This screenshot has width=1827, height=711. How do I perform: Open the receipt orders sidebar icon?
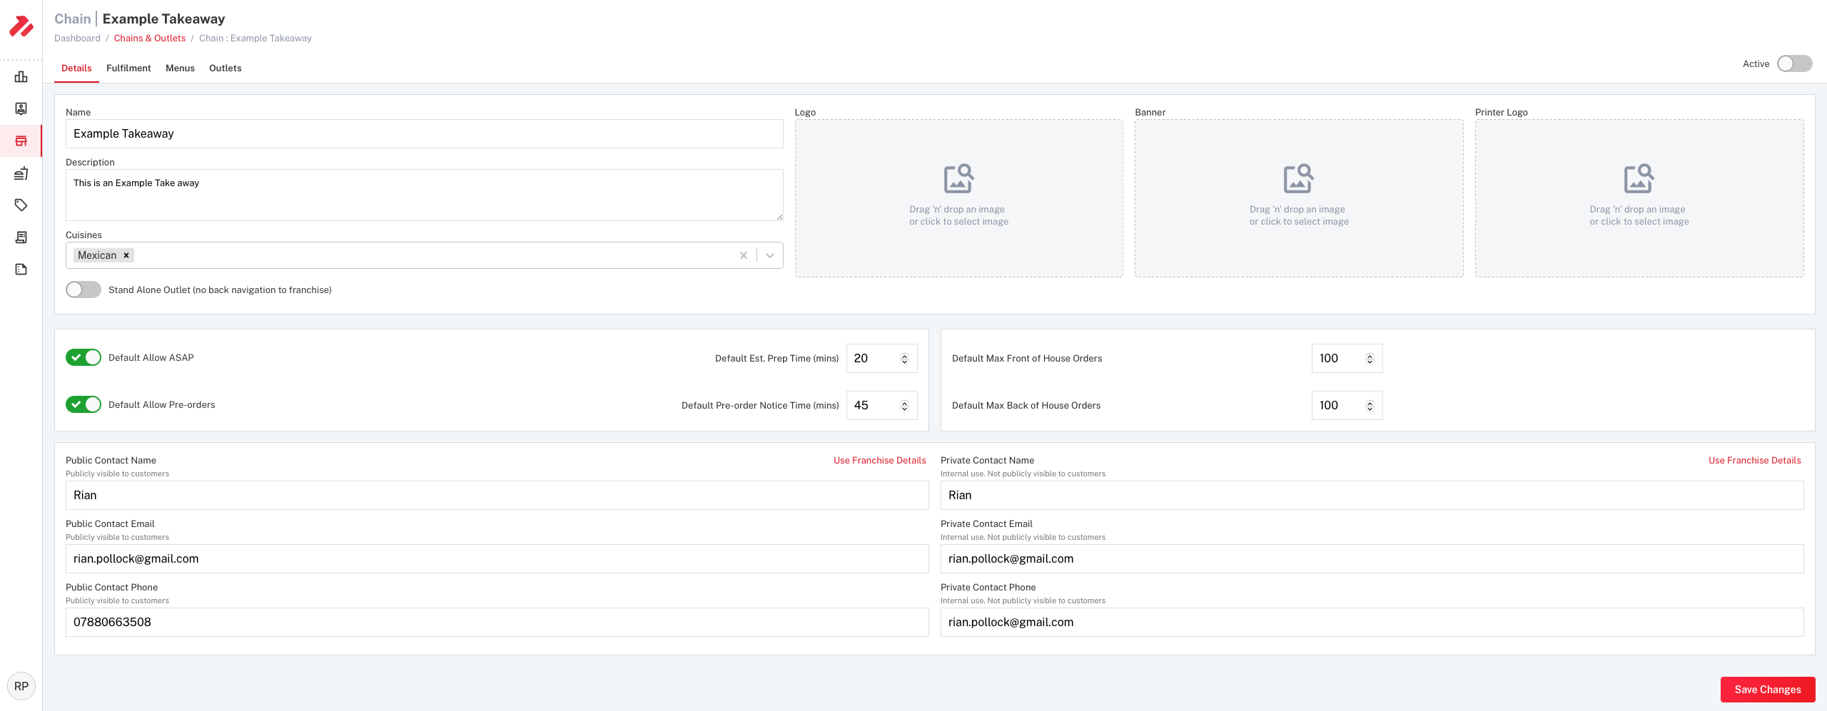click(x=21, y=237)
